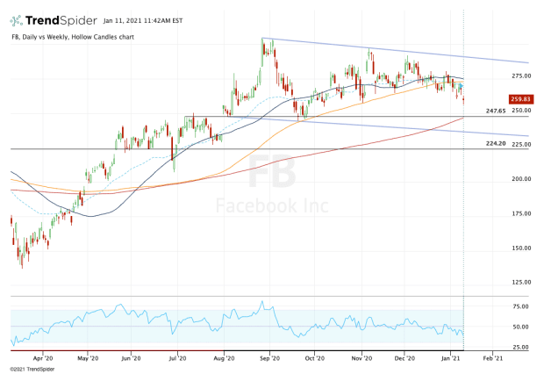Click the Jul '20 date axis label
The height and width of the screenshot is (374, 544).
(177, 358)
